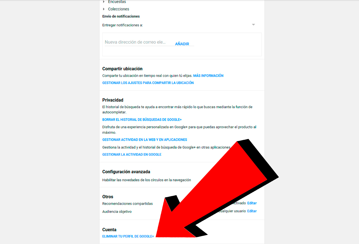
Task: Edit the Recomendaciones compartidas setting
Action: [252, 203]
